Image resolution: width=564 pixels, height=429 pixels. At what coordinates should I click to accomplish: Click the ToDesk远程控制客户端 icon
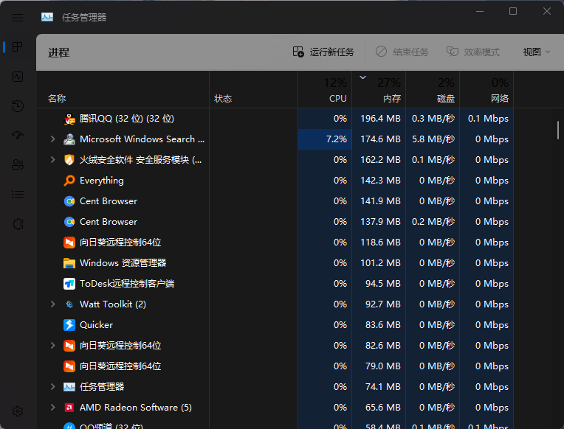click(69, 284)
